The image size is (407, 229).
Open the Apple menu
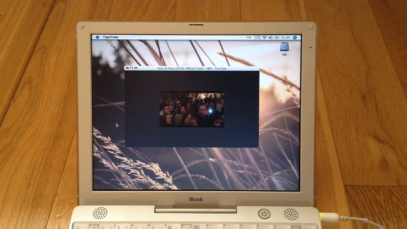pyautogui.click(x=97, y=37)
